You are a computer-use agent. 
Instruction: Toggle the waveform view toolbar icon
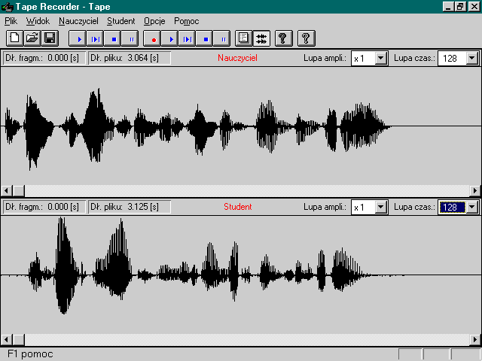click(261, 38)
